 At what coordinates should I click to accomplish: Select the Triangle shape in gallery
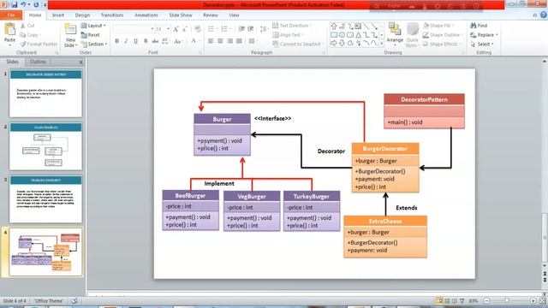pos(358,35)
